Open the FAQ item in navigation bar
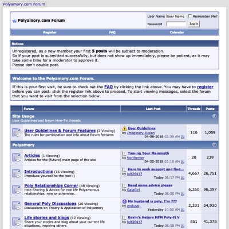 coord(112,33)
